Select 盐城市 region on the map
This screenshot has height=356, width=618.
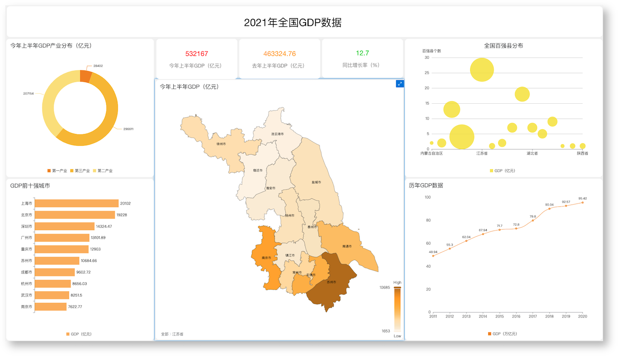pos(316,182)
